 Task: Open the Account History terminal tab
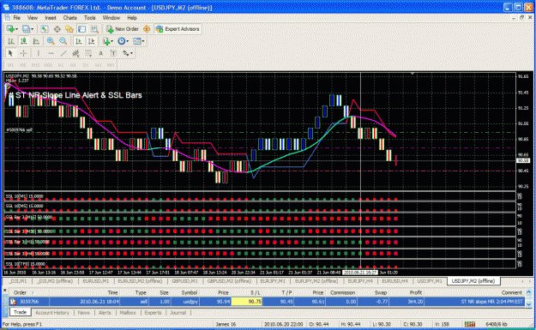tap(52, 313)
